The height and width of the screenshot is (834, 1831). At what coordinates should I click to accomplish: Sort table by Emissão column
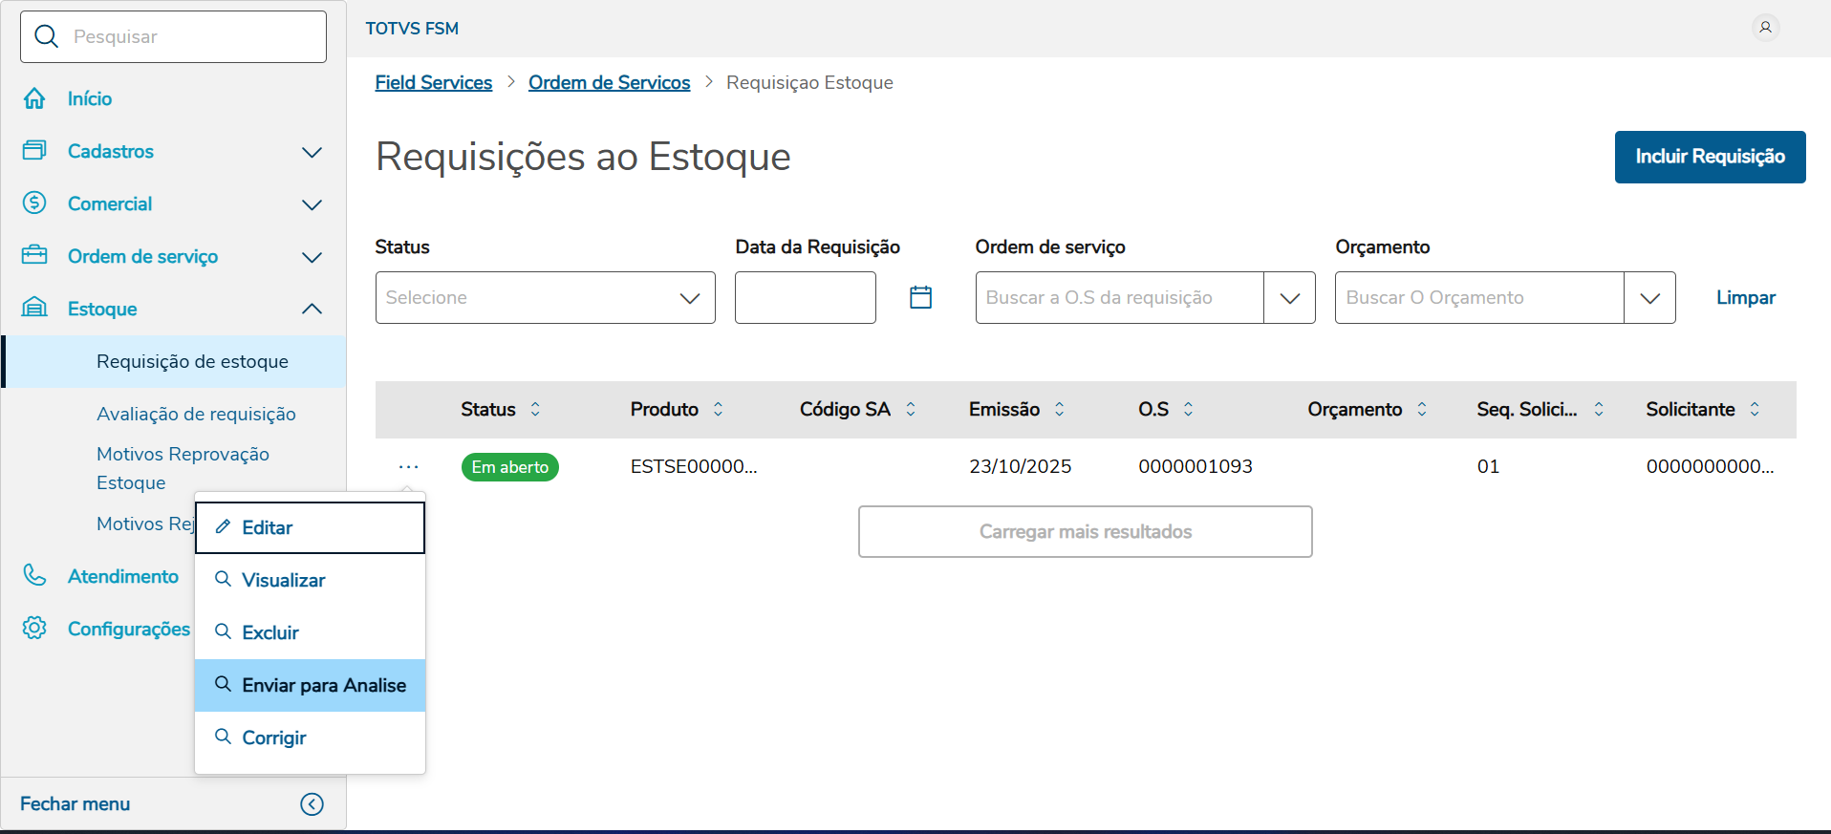coord(1059,409)
